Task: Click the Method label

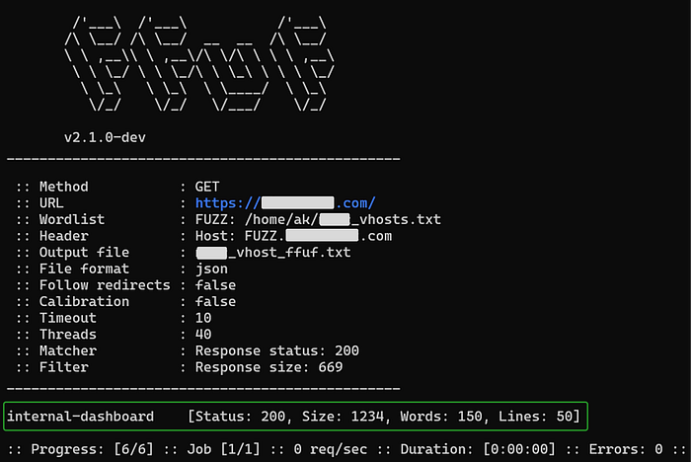Action: [x=64, y=187]
